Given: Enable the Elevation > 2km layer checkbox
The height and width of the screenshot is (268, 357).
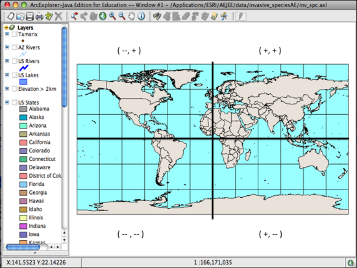Looking at the screenshot, I should tap(14, 89).
